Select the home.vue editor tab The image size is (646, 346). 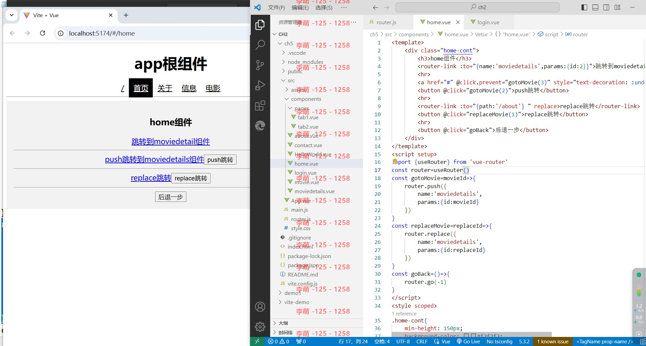pos(439,22)
